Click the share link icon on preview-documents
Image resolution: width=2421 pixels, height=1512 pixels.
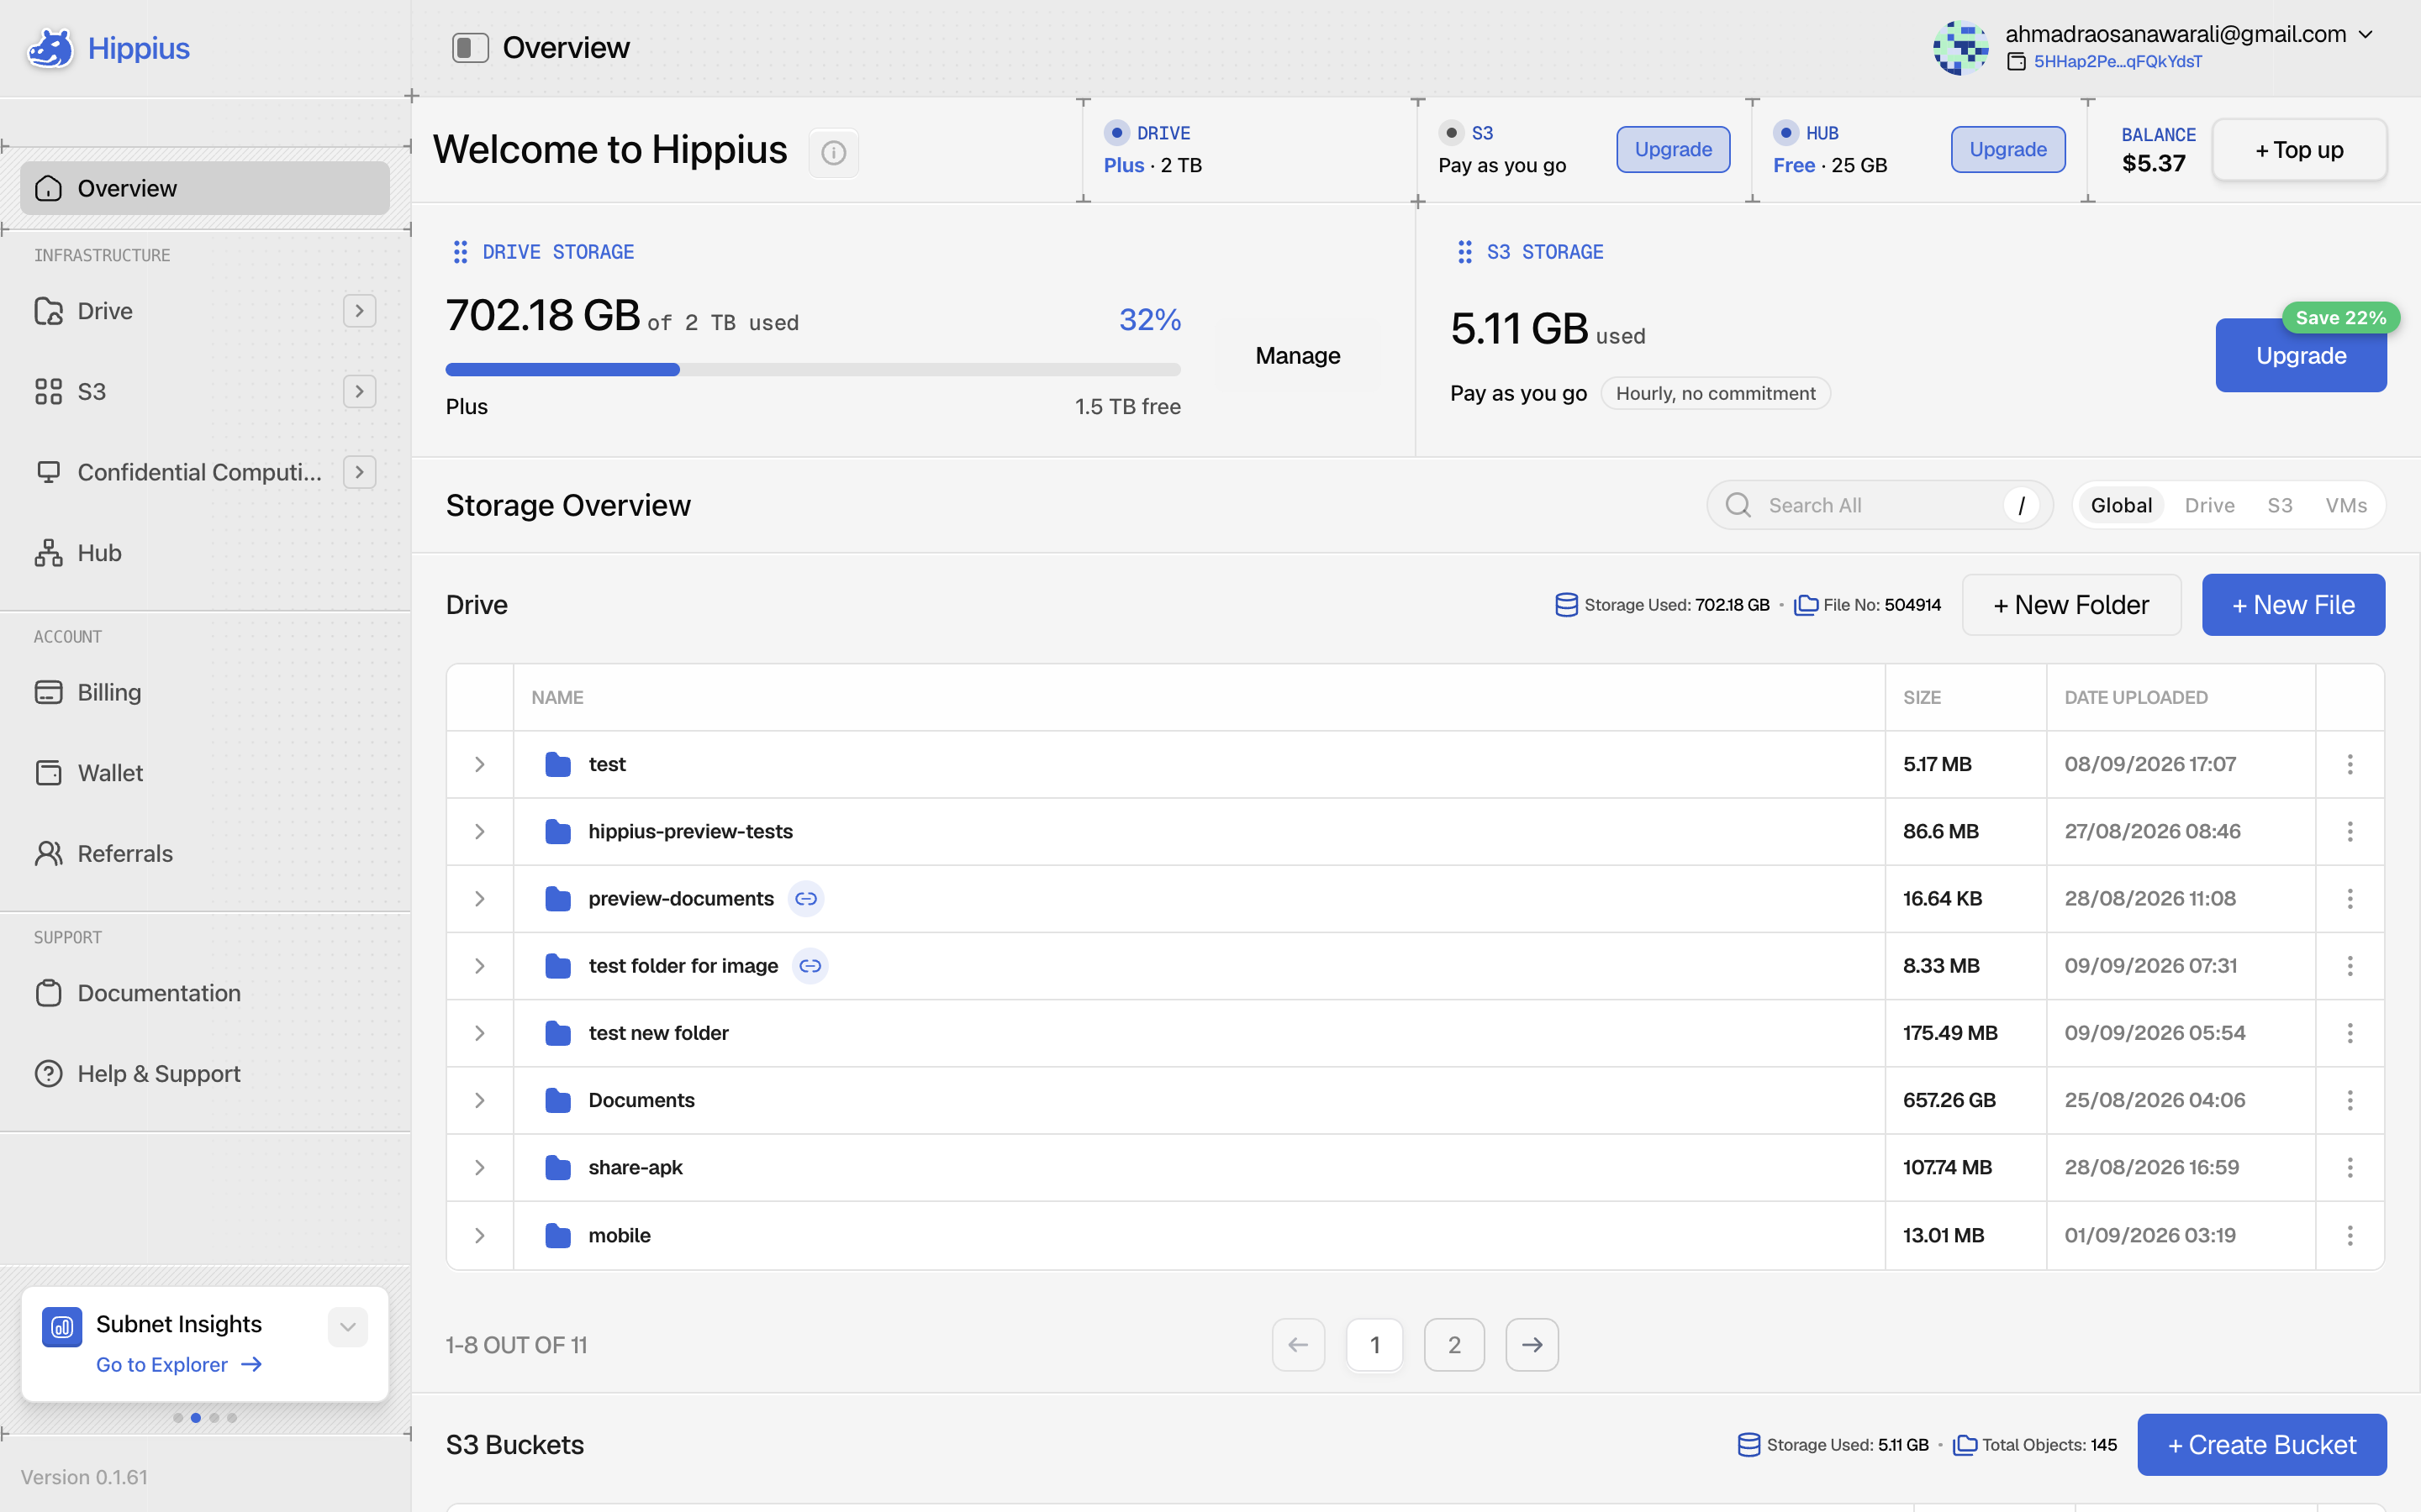(806, 899)
